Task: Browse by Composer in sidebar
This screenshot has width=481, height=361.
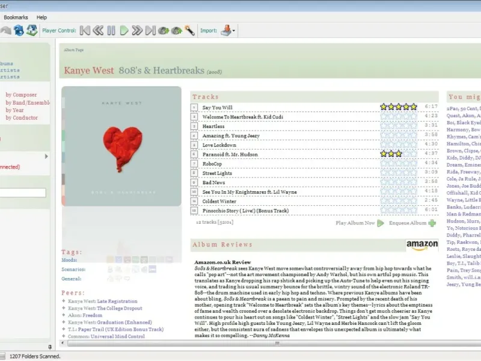Action: point(21,95)
